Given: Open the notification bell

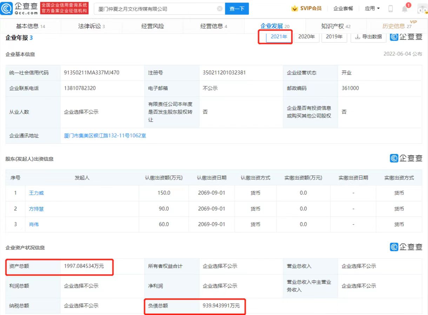Looking at the screenshot, I should coord(404,9).
